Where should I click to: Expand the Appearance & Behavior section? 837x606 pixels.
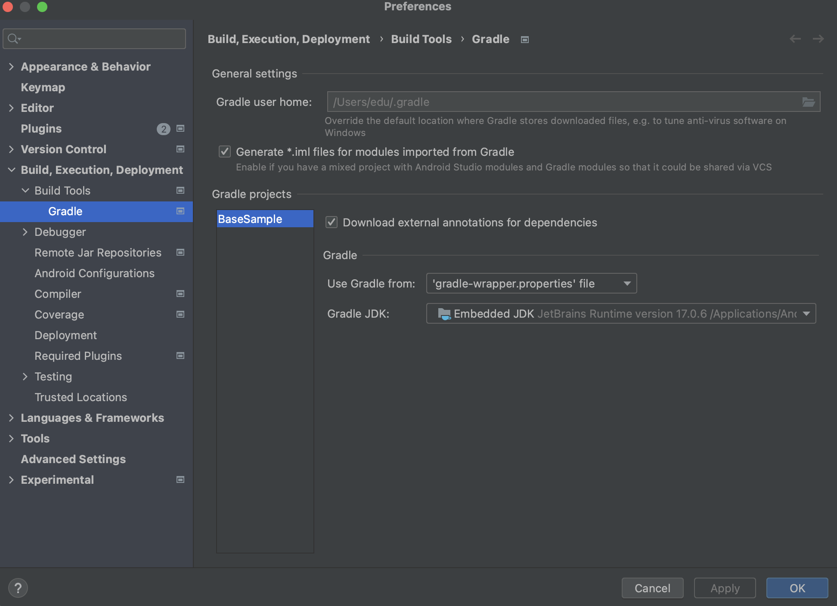pos(11,66)
